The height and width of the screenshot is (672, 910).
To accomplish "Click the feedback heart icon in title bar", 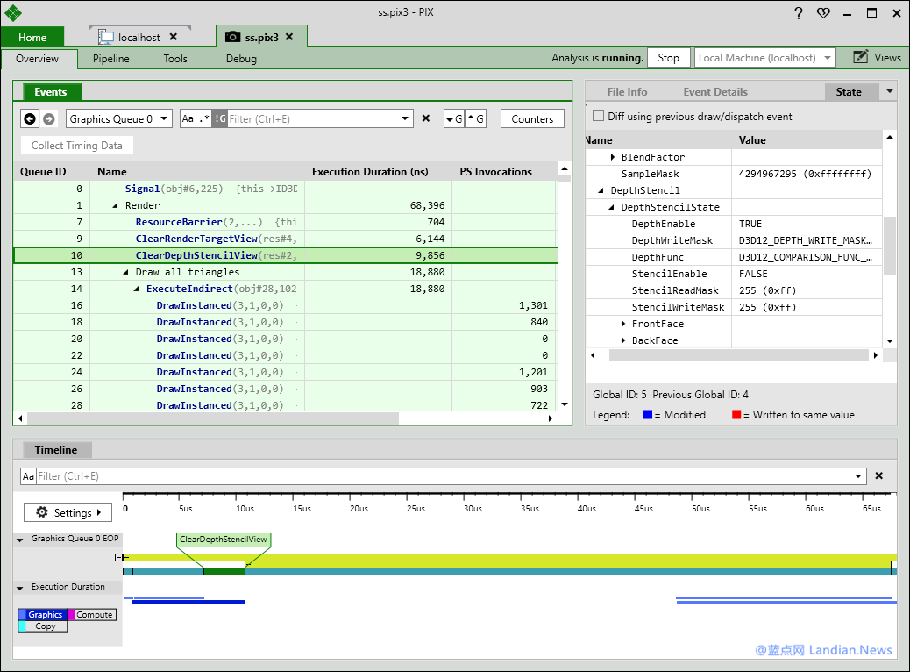I will click(822, 13).
